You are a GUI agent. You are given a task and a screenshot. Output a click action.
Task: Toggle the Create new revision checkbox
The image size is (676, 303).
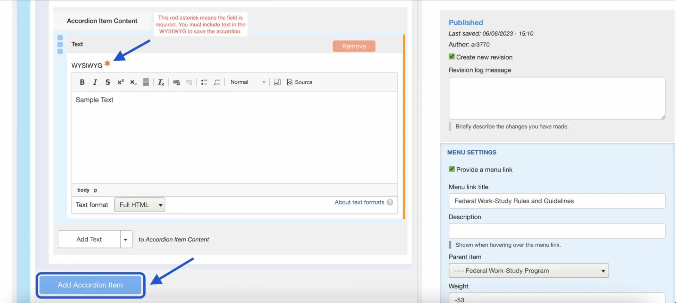coord(452,57)
